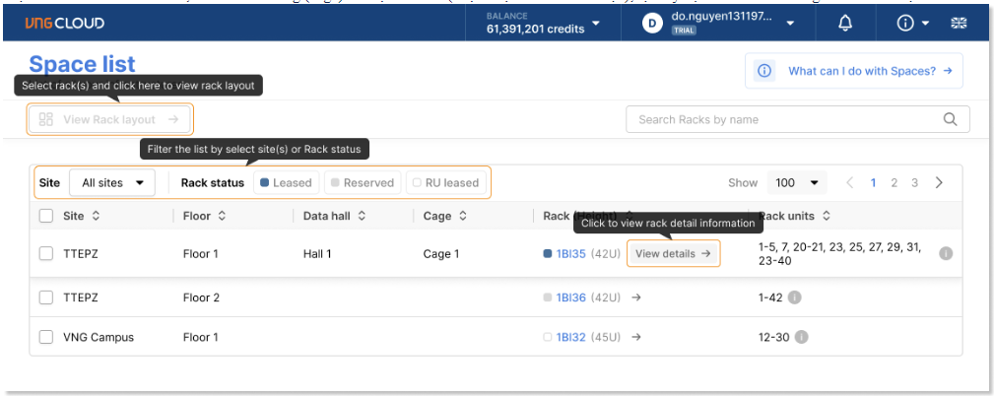This screenshot has height=396, width=994.
Task: Click the search magnifier icon
Action: [950, 119]
